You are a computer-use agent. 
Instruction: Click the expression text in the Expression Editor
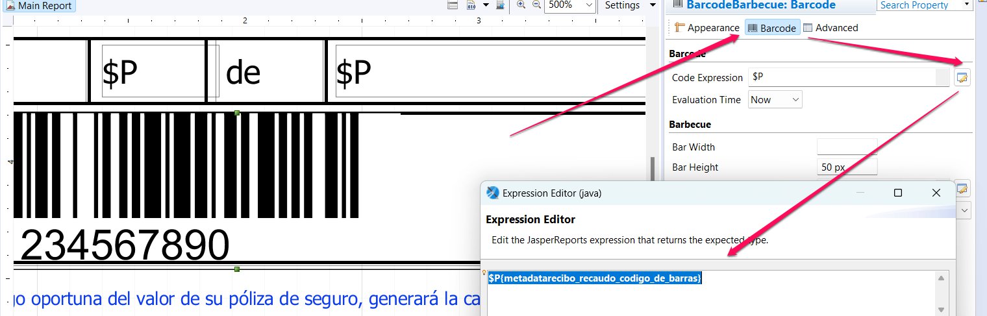coord(595,278)
